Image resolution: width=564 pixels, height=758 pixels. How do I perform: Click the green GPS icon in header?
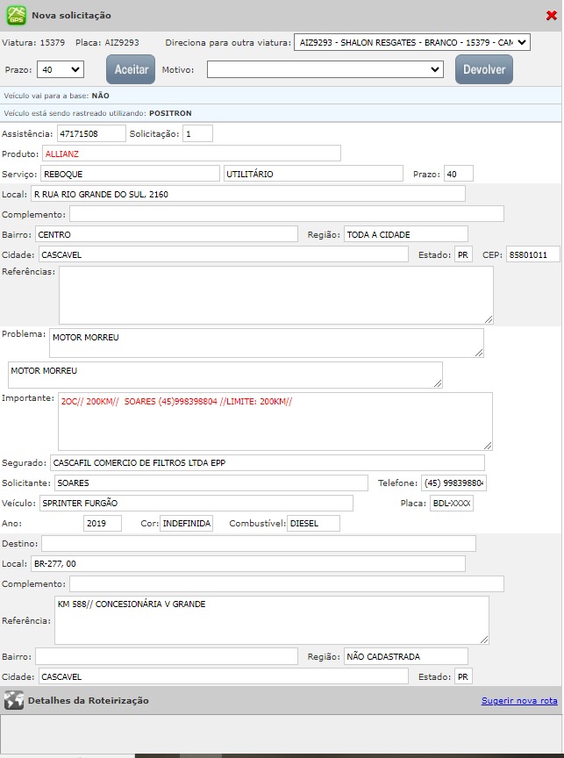point(16,15)
